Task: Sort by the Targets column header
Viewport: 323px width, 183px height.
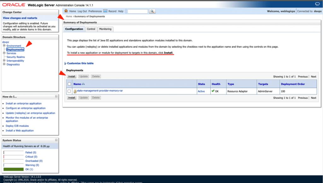Action: tap(263, 84)
